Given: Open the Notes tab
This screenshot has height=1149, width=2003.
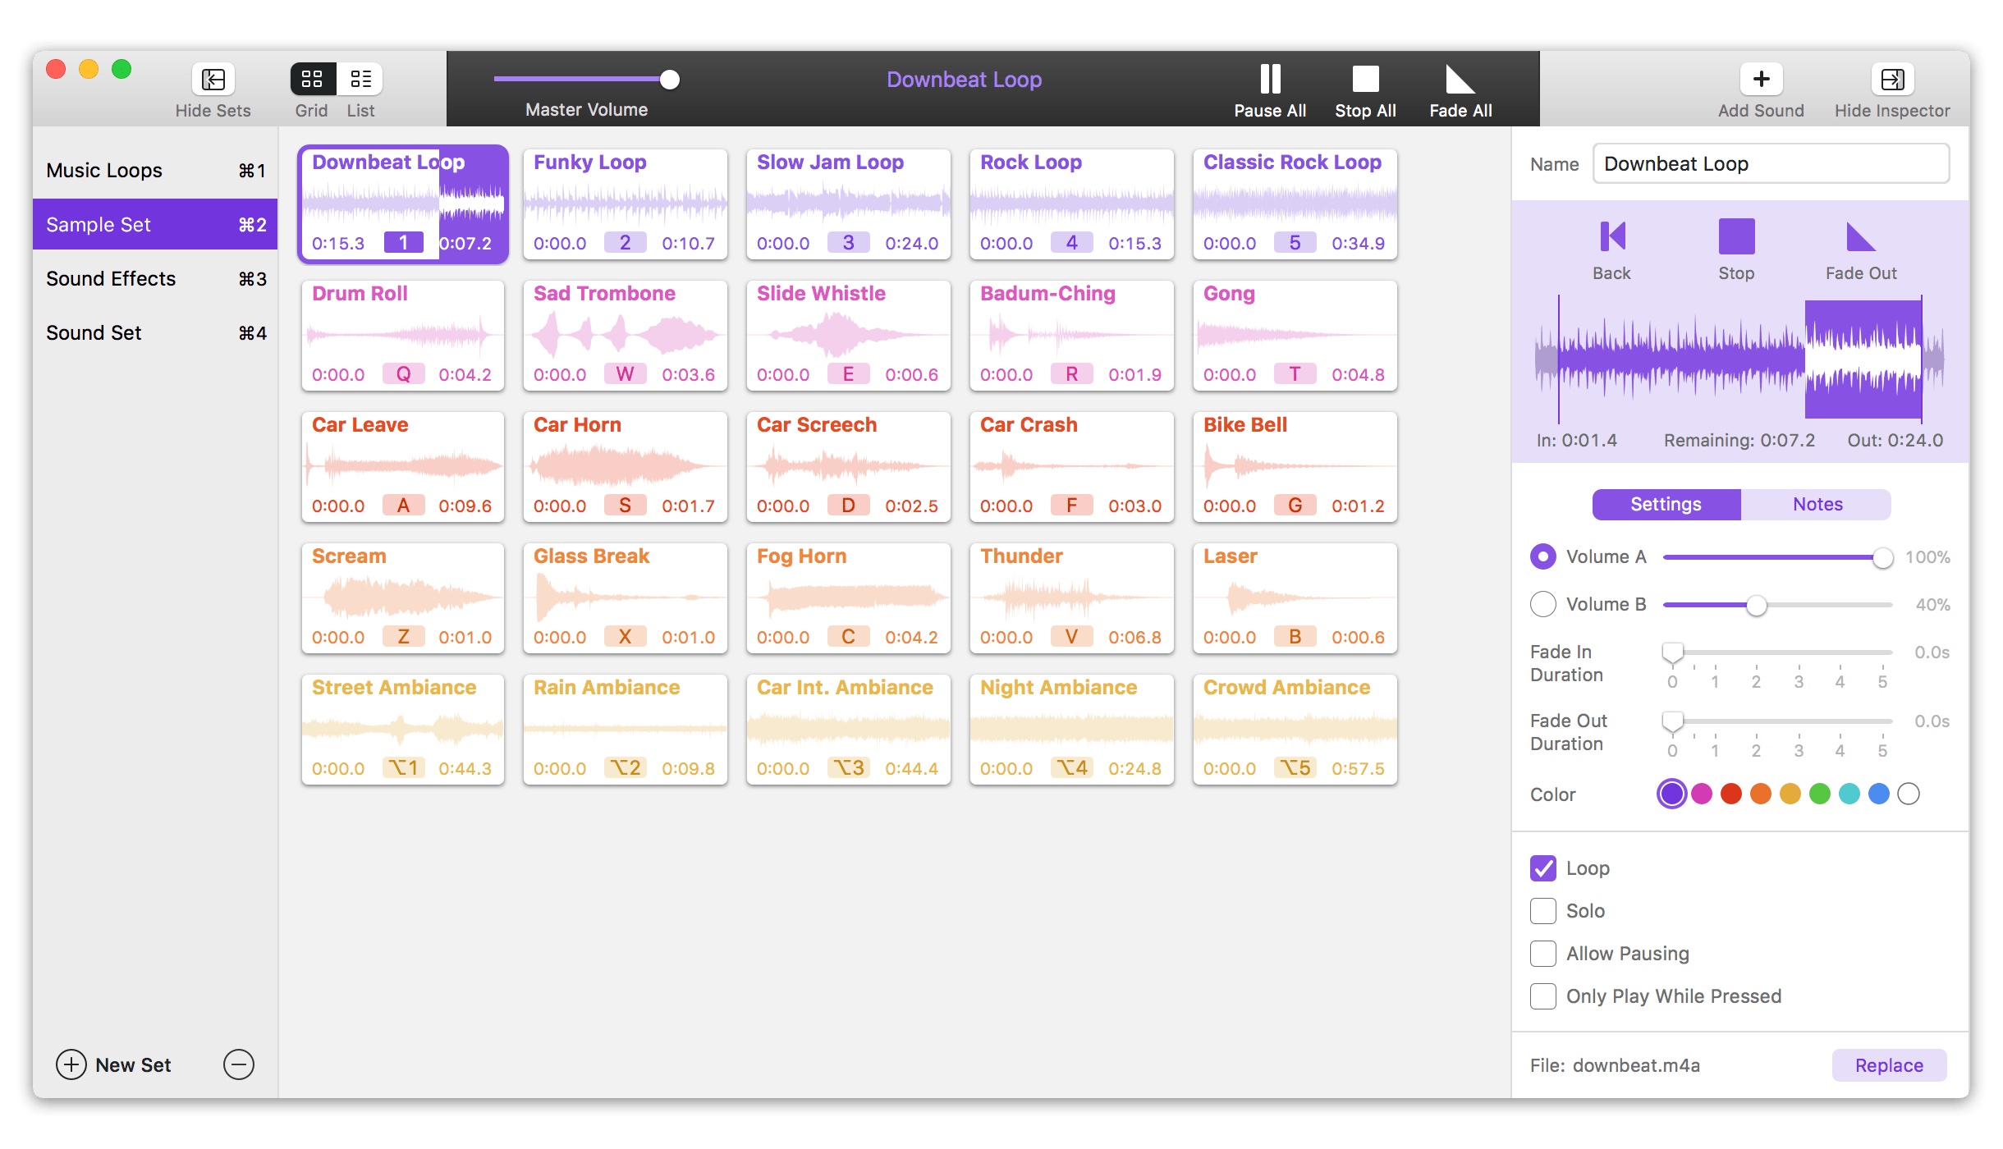Looking at the screenshot, I should point(1817,504).
